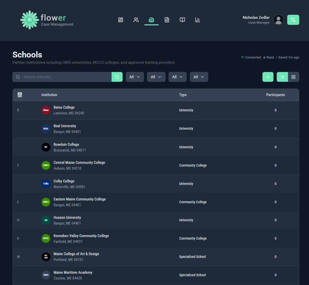Select the active Schools building tab
This screenshot has width=309, height=285.
(151, 20)
